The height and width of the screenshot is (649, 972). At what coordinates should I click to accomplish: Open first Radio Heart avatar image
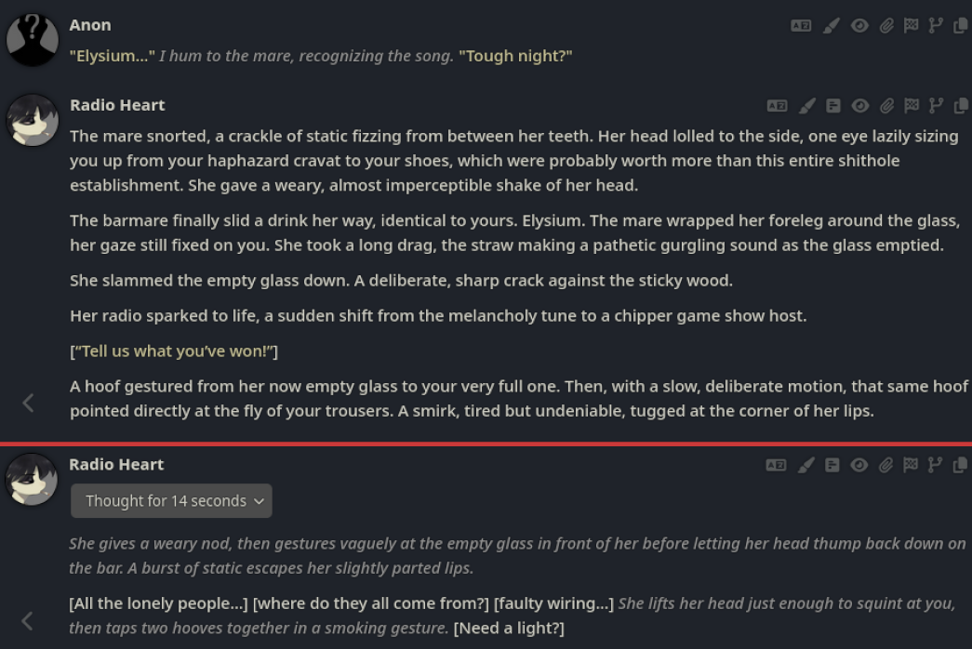[33, 120]
